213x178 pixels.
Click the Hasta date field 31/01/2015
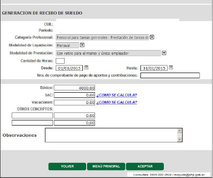tap(154, 68)
